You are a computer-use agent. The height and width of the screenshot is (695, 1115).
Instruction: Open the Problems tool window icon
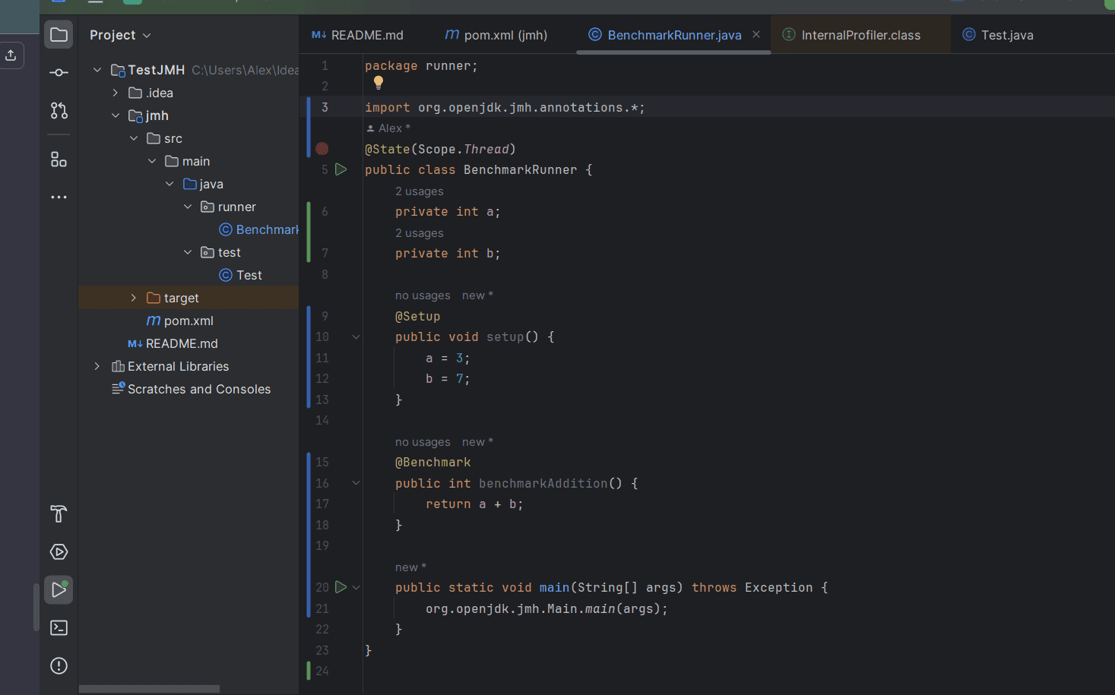(x=59, y=666)
